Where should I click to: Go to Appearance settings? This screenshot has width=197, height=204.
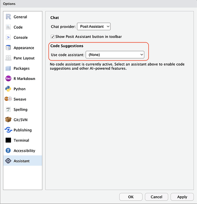23,48
